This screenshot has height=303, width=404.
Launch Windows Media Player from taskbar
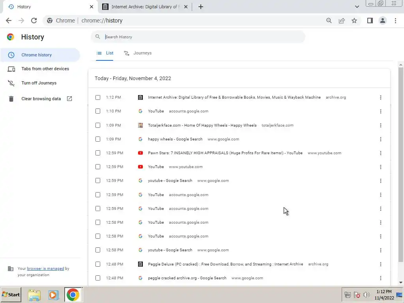pos(53,295)
